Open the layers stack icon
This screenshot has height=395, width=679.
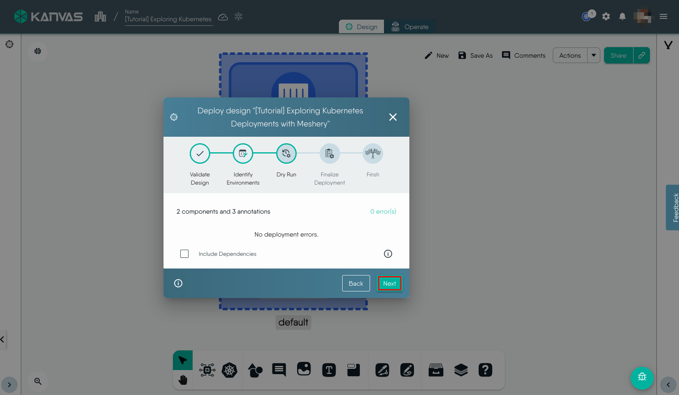point(461,370)
